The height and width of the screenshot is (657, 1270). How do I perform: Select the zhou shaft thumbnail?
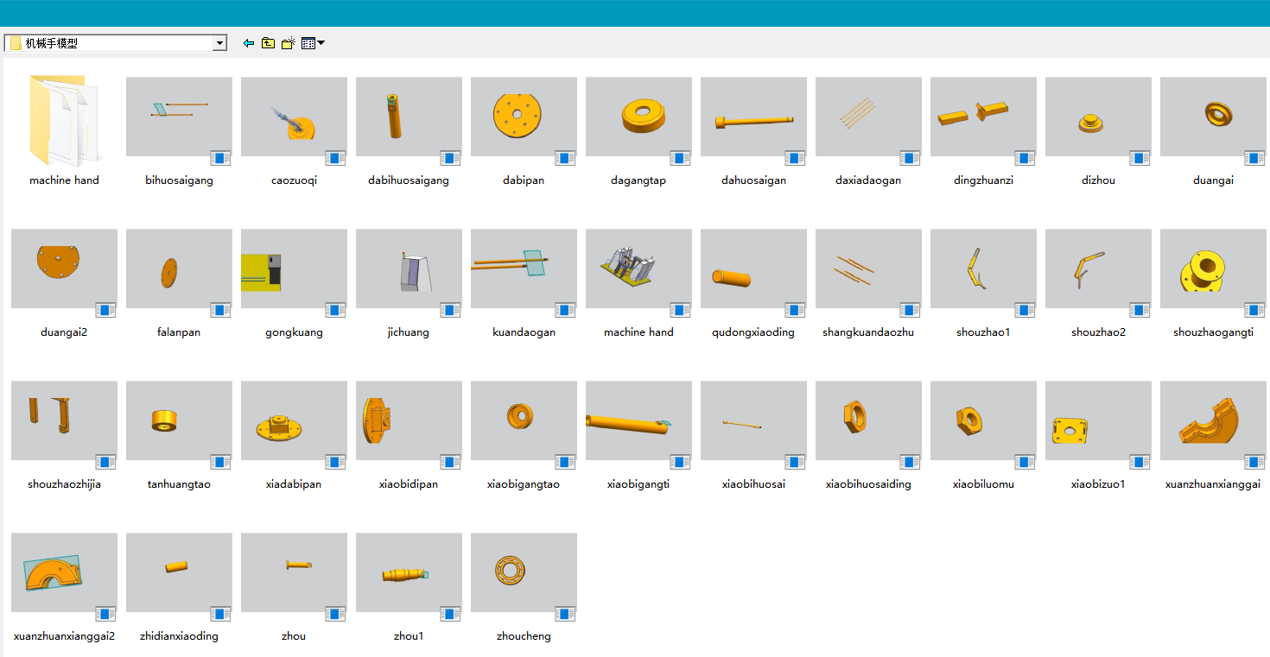[294, 572]
